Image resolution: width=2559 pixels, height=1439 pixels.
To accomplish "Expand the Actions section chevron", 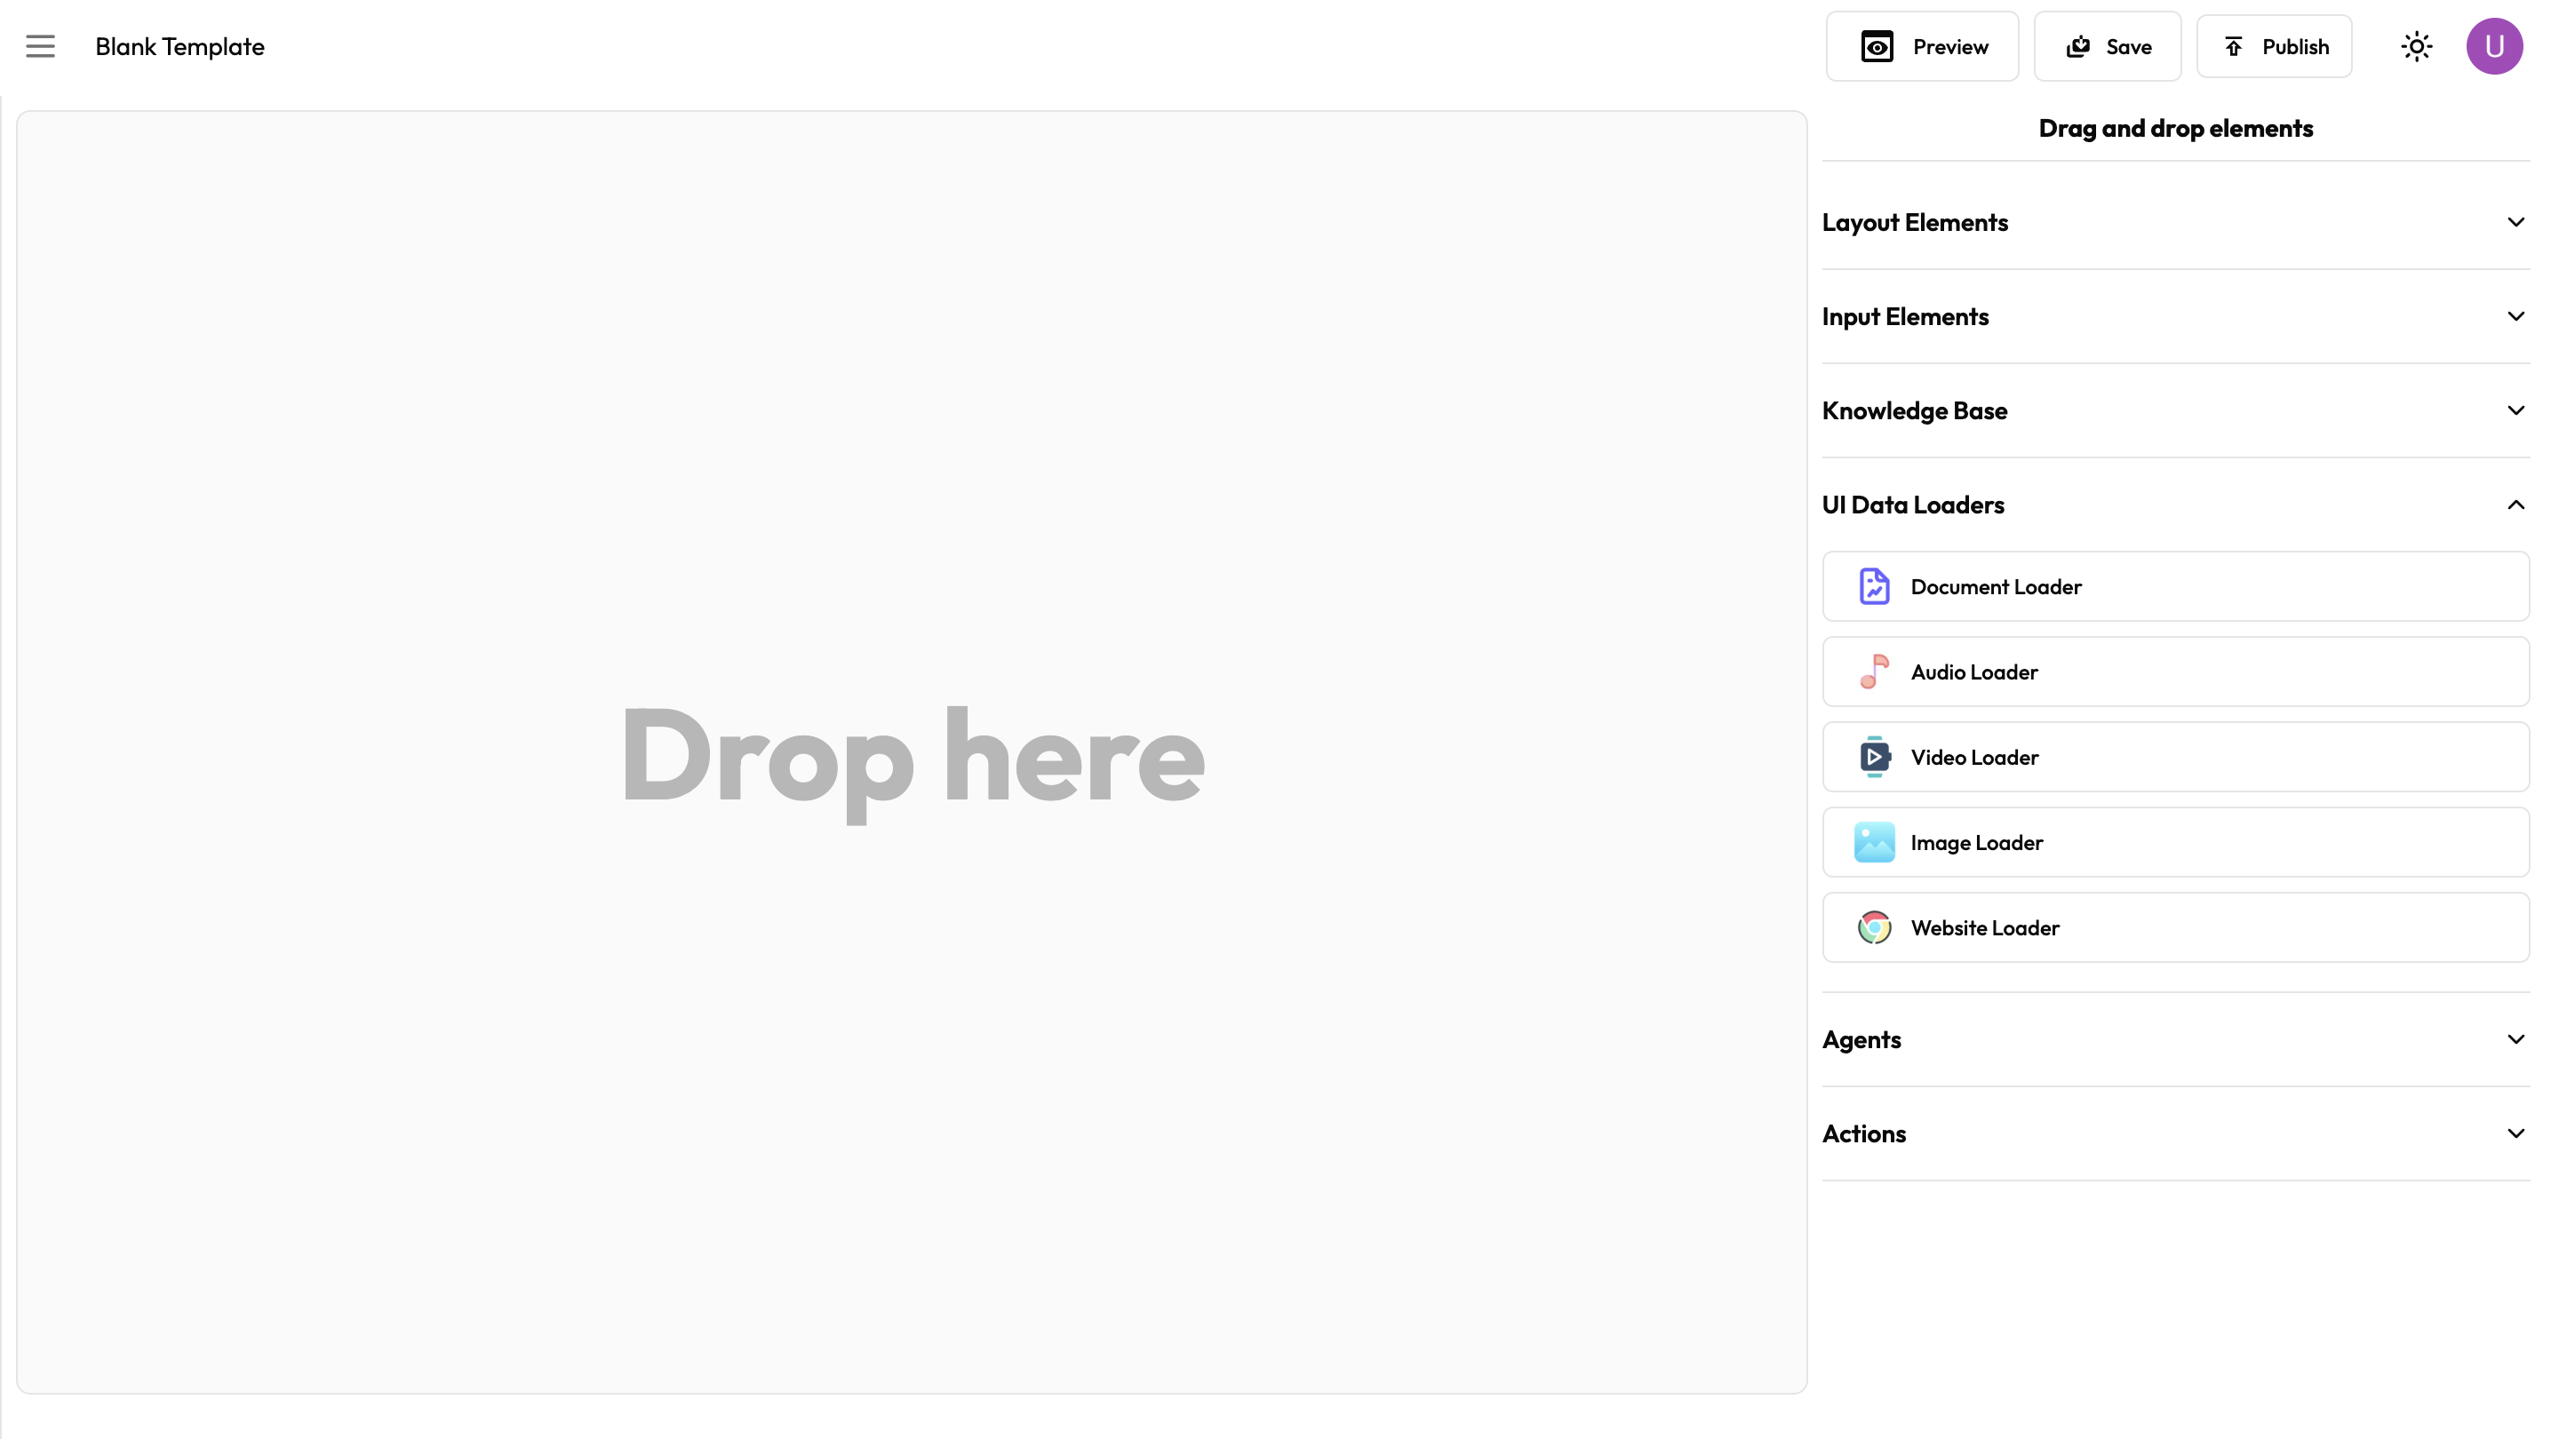I will tap(2515, 1134).
